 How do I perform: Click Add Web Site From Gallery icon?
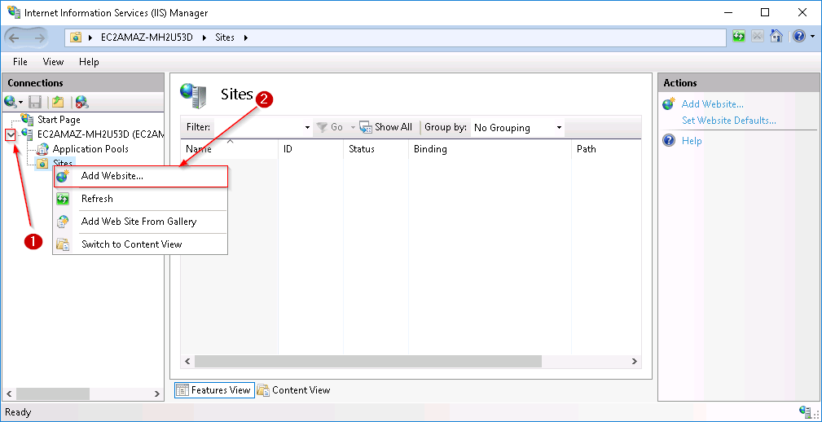point(63,222)
